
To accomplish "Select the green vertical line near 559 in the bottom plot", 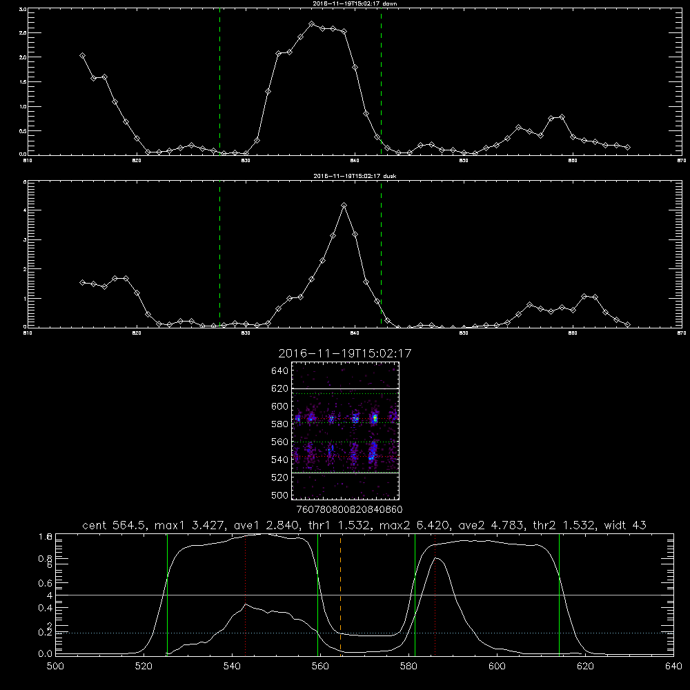I will tap(317, 595).
